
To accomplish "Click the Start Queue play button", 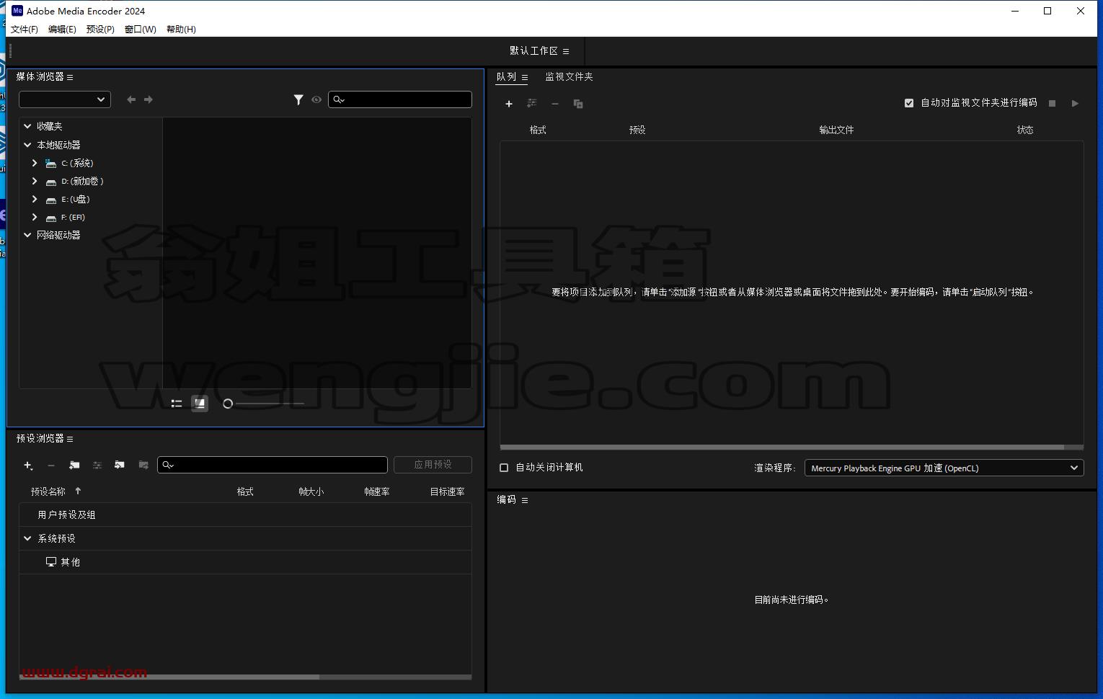I will point(1075,103).
